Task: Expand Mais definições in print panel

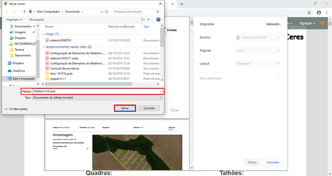Action: [x=240, y=78]
